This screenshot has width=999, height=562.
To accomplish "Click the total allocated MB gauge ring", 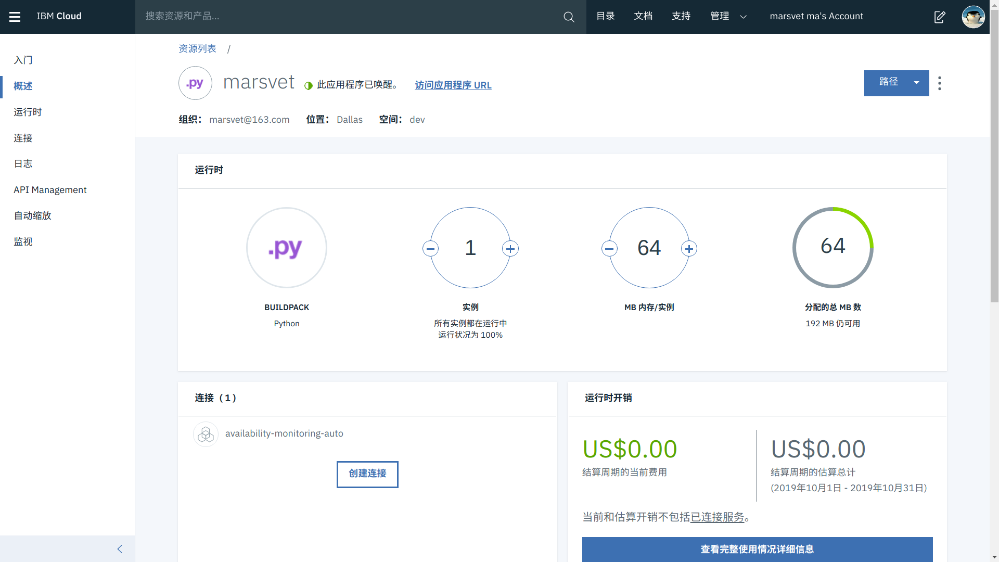I will click(x=833, y=248).
